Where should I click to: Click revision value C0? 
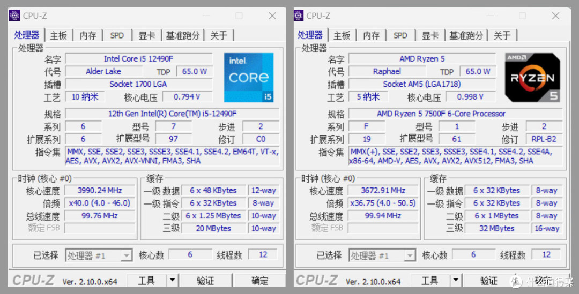[261, 139]
